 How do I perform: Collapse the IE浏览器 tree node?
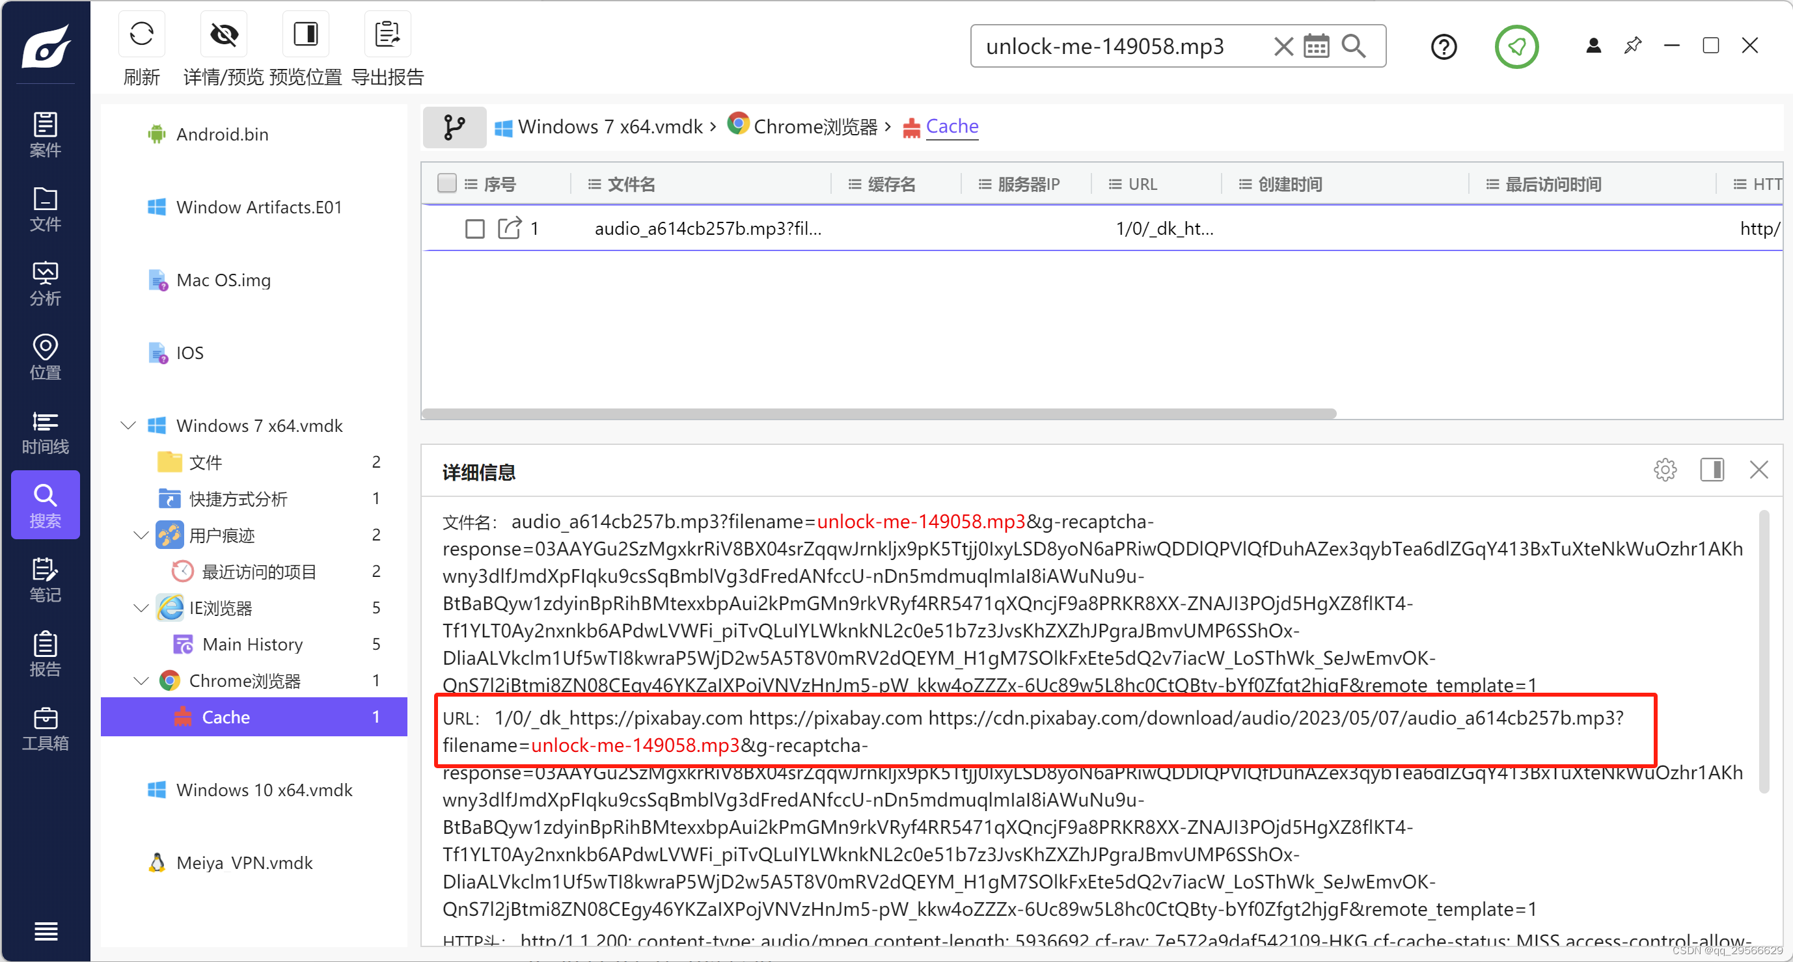[141, 608]
